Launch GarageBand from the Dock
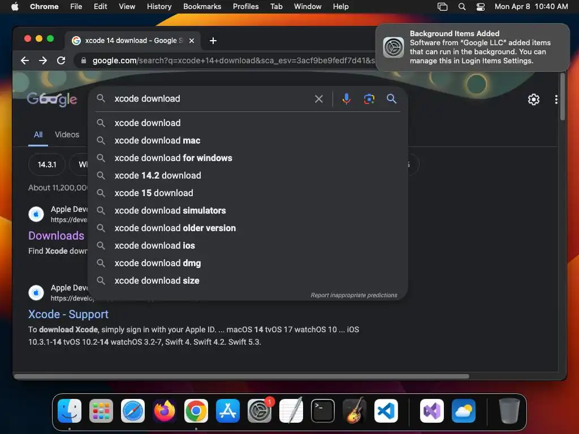The width and height of the screenshot is (579, 434). tap(355, 411)
